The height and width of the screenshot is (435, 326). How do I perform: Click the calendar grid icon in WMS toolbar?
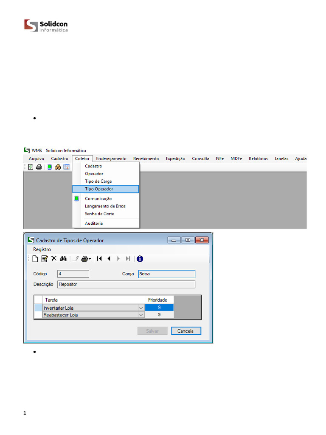pyautogui.click(x=66, y=167)
